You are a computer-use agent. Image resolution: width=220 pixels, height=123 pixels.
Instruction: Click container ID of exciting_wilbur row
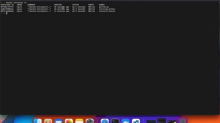pos(7,9)
